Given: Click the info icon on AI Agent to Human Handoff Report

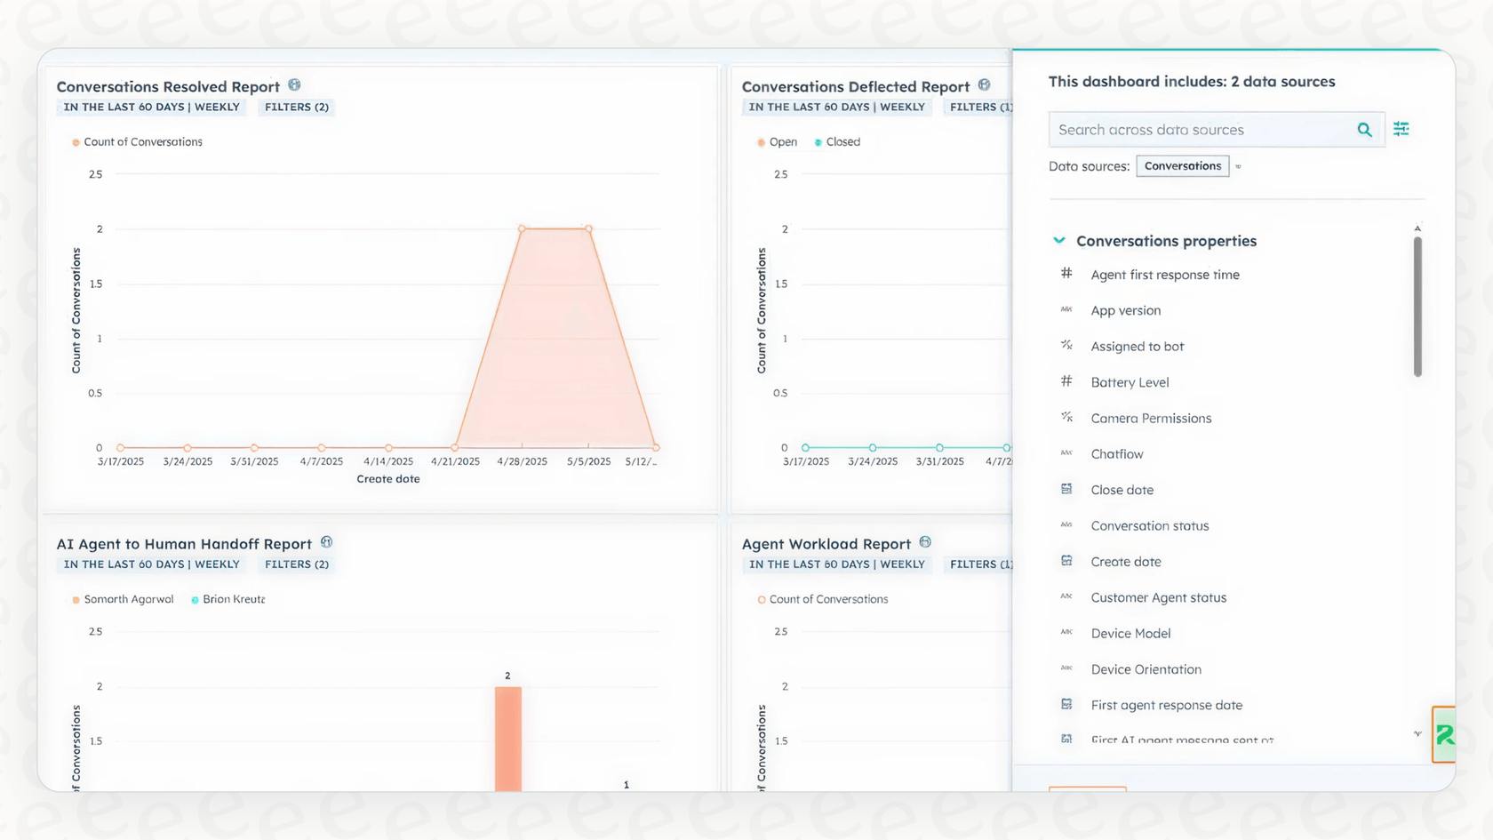Looking at the screenshot, I should click(326, 542).
